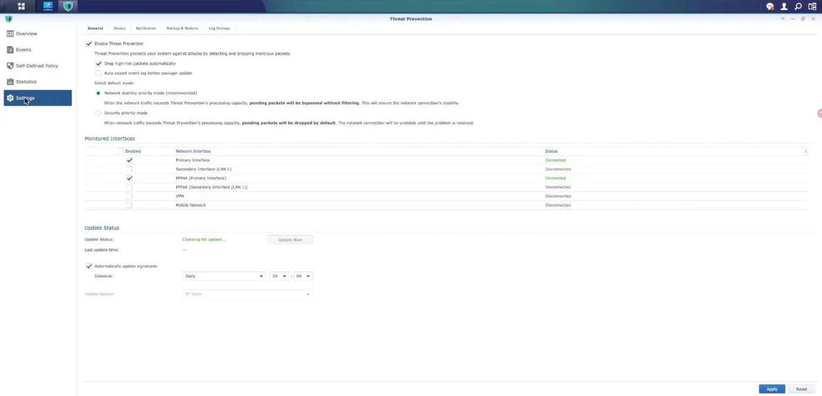Open Self-Defined Policy page

pyautogui.click(x=38, y=66)
